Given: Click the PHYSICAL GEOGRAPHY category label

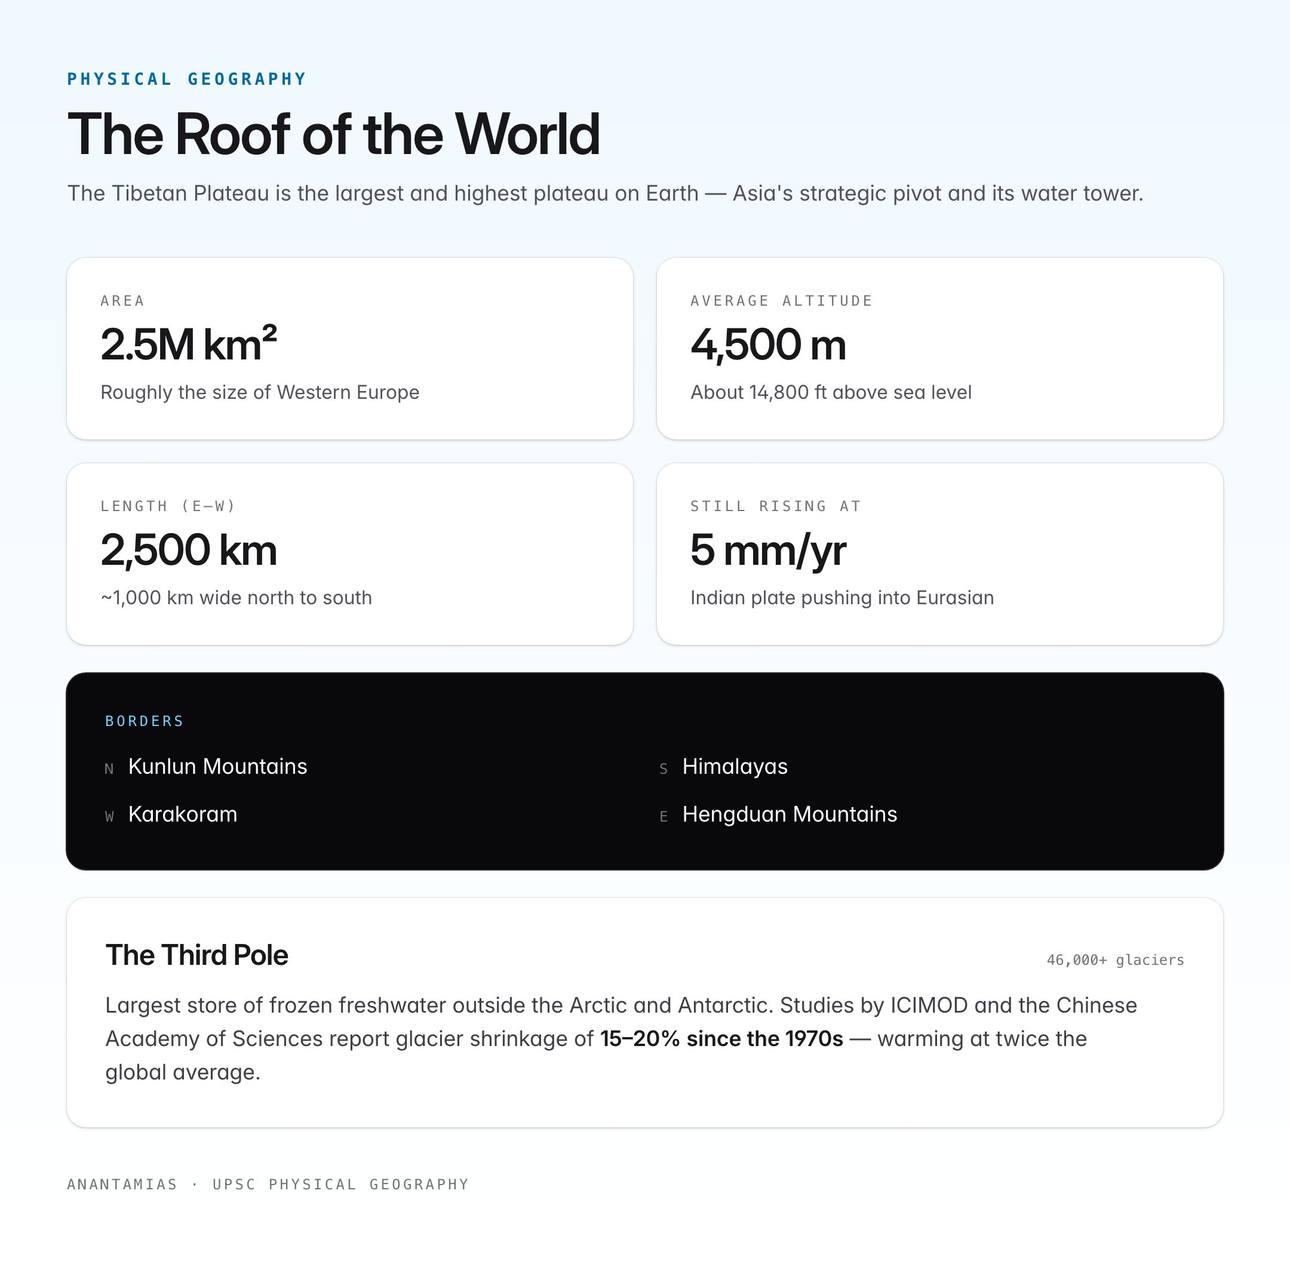Looking at the screenshot, I should (x=186, y=79).
